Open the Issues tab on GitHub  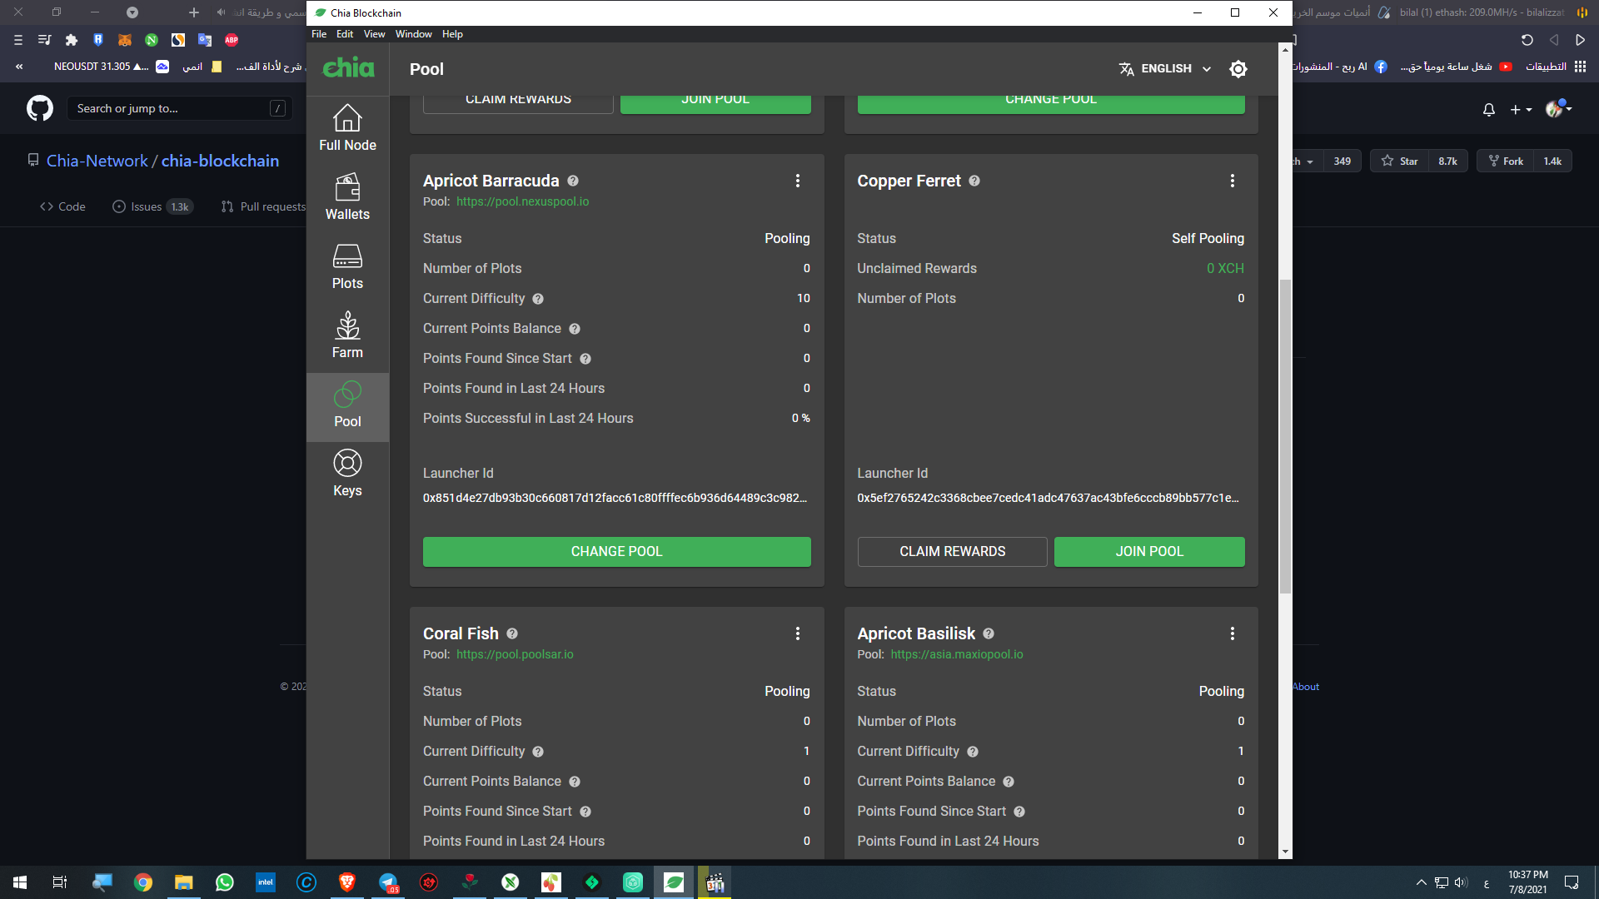[152, 206]
